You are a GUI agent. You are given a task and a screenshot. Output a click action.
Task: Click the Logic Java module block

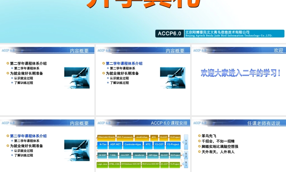(x=102, y=164)
